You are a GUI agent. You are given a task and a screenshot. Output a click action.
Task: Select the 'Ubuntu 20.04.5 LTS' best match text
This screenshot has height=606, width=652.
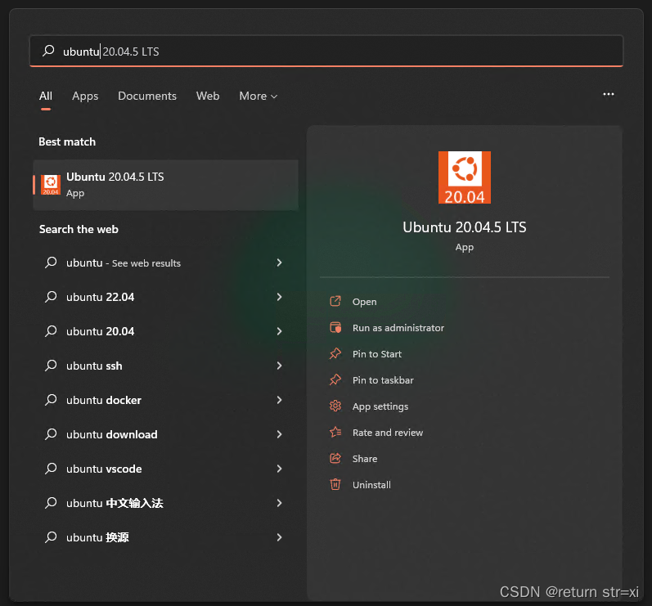tap(115, 177)
